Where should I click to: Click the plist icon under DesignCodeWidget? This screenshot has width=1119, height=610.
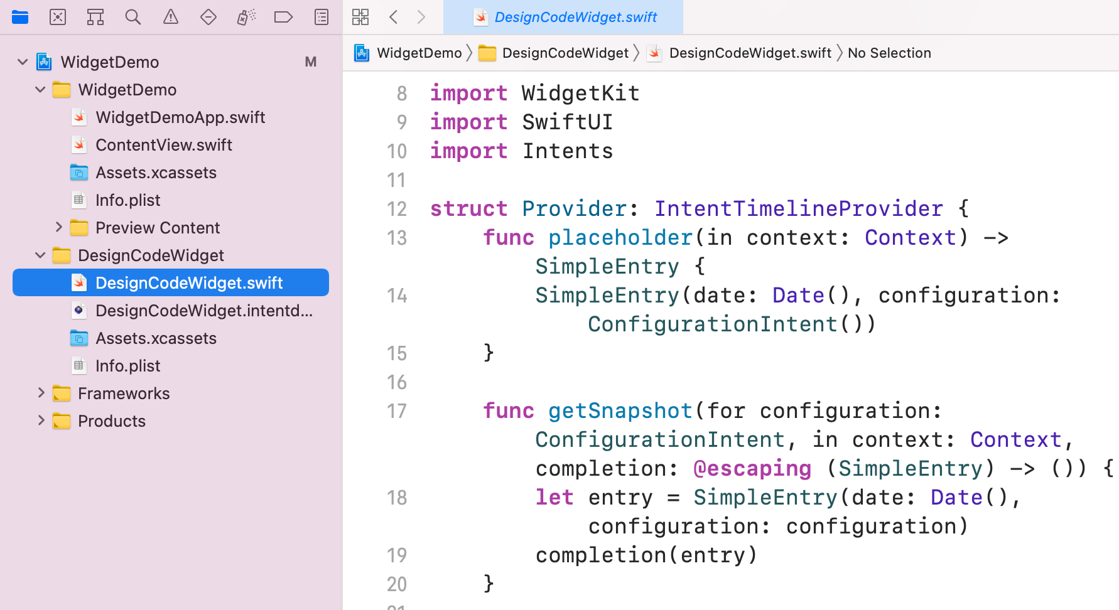[x=78, y=365]
